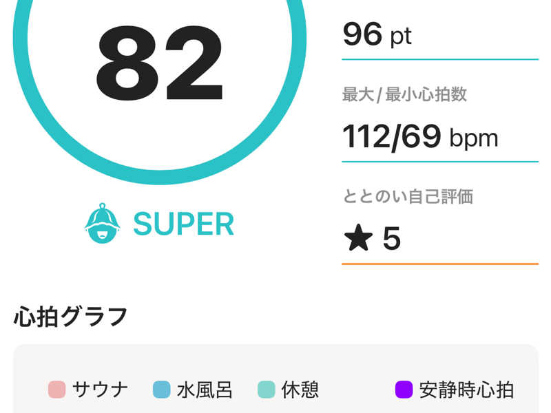The height and width of the screenshot is (413, 551).
Task: Click the blue 水風呂 legend swatch
Action: click(161, 390)
